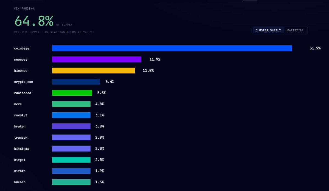Select the dark blue crypto_com bar
This screenshot has height=191, width=329.
(x=76, y=82)
